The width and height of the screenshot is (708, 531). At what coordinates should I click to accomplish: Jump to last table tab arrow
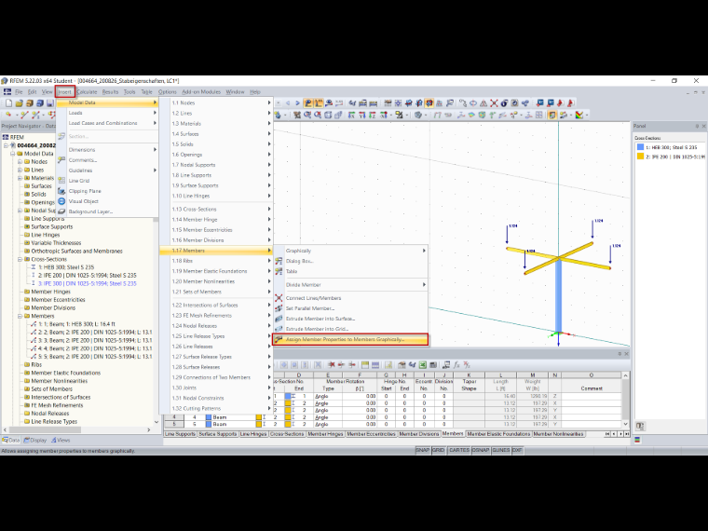pyautogui.click(x=627, y=434)
